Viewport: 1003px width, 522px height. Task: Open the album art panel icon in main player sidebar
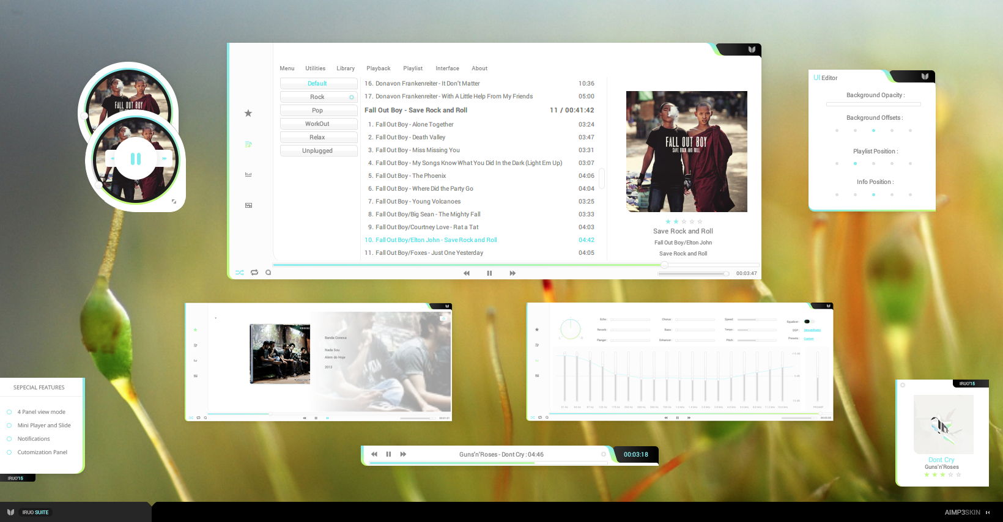248,205
